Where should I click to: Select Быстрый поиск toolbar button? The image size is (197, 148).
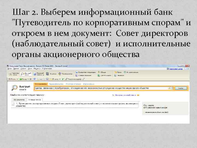[x=26, y=74]
